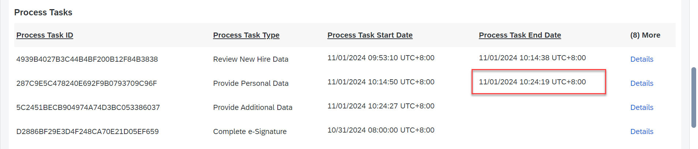
Task: Click the Complete e-Signature type cell
Action: 250,131
